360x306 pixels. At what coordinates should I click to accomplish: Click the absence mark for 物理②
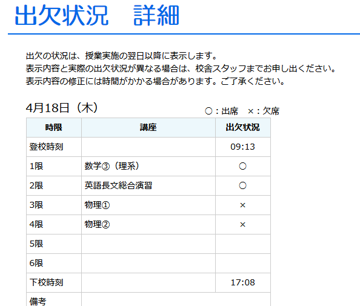(x=242, y=225)
